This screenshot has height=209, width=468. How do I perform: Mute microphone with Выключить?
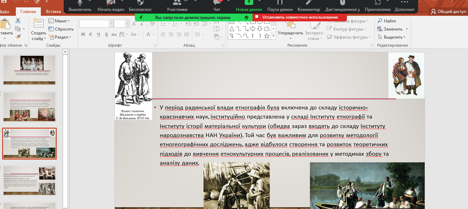tap(80, 6)
